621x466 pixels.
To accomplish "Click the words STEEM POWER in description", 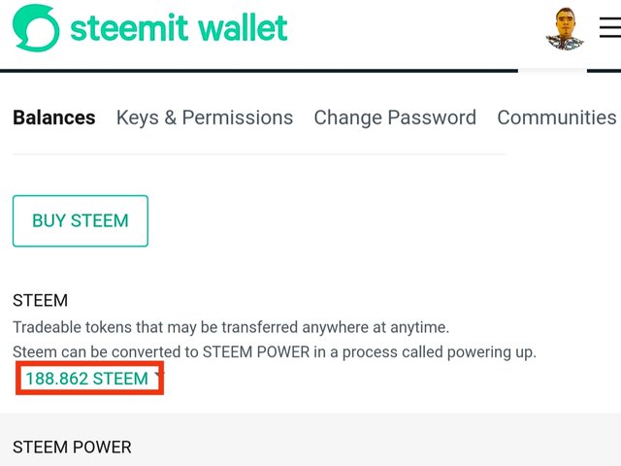I will [256, 351].
